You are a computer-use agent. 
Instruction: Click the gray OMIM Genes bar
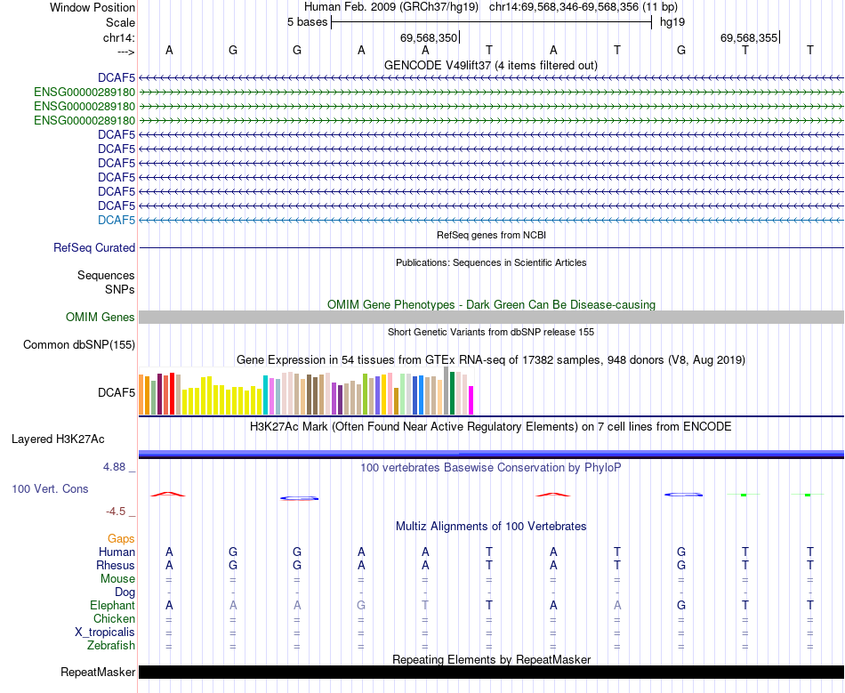tap(491, 317)
